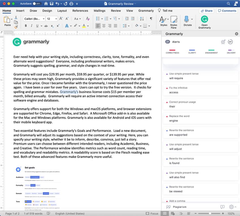Open the Mailings tab
Image resolution: width=240 pixels, height=216 pixels.
click(x=99, y=10)
